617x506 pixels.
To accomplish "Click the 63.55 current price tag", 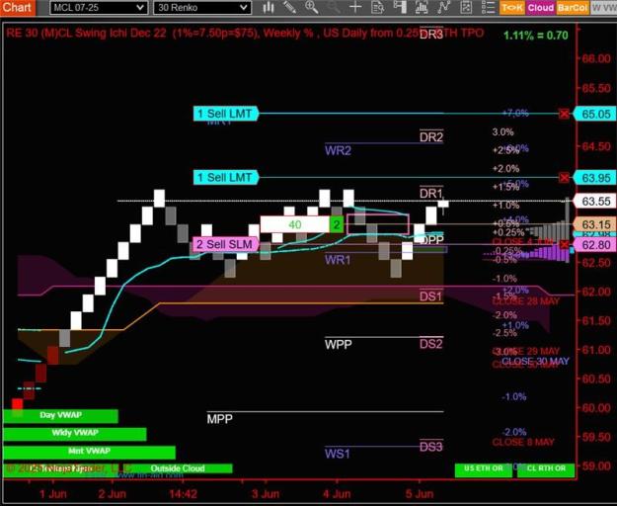I will click(x=595, y=202).
